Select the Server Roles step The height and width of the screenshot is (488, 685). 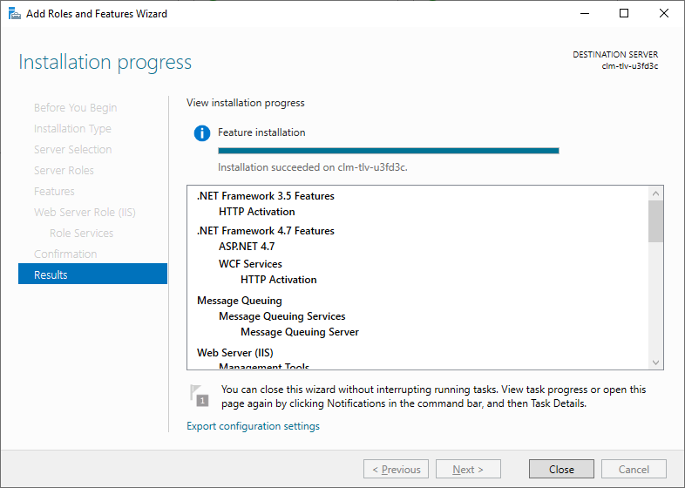click(64, 171)
